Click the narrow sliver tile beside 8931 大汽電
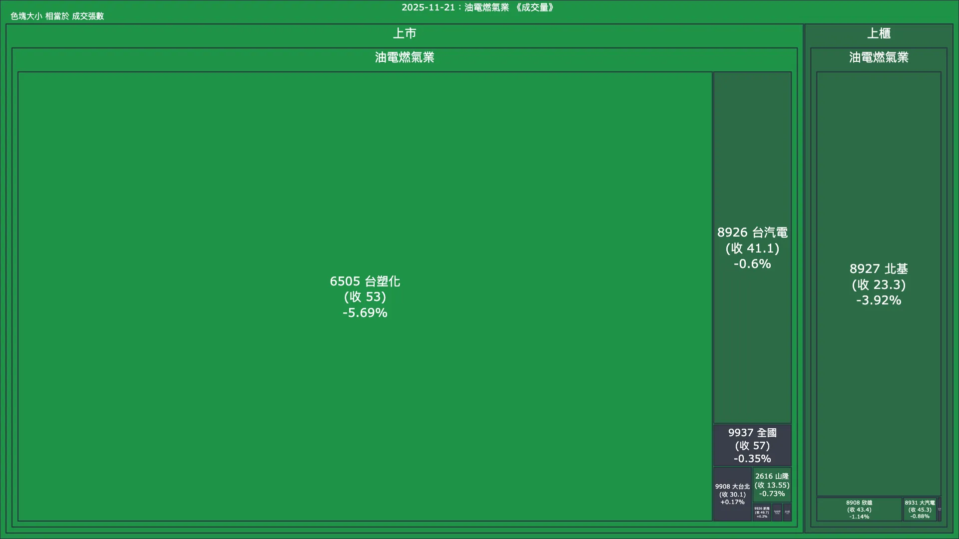This screenshot has width=959, height=539. click(940, 510)
